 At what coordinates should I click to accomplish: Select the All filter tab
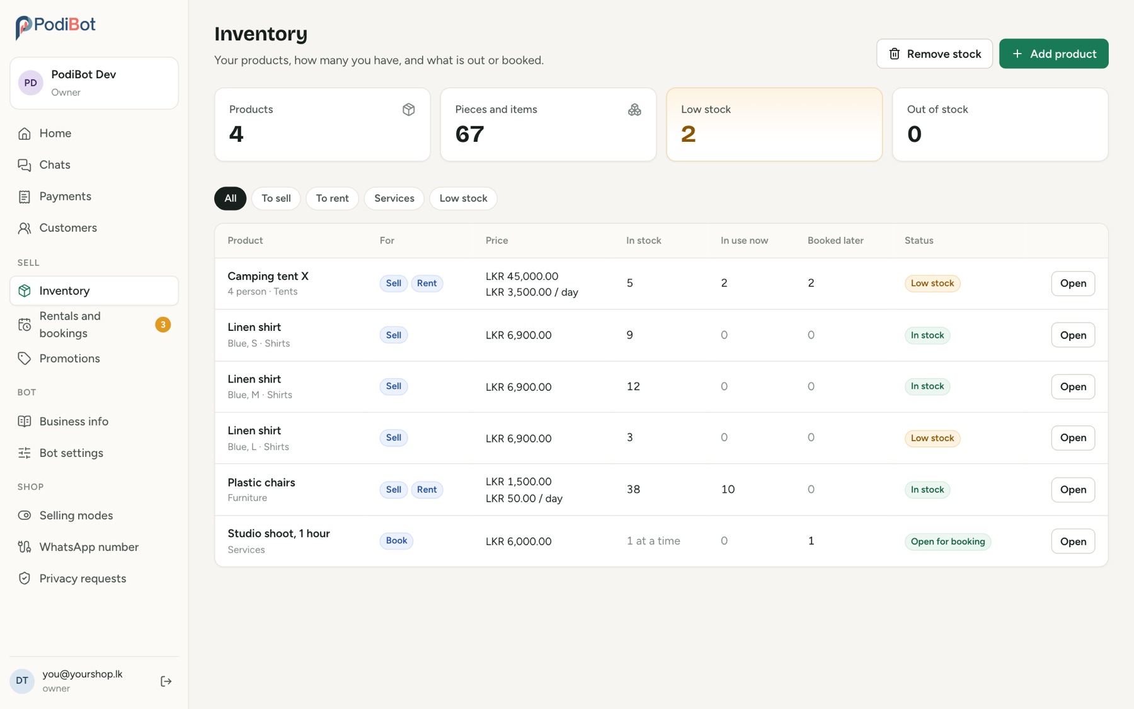coord(231,199)
